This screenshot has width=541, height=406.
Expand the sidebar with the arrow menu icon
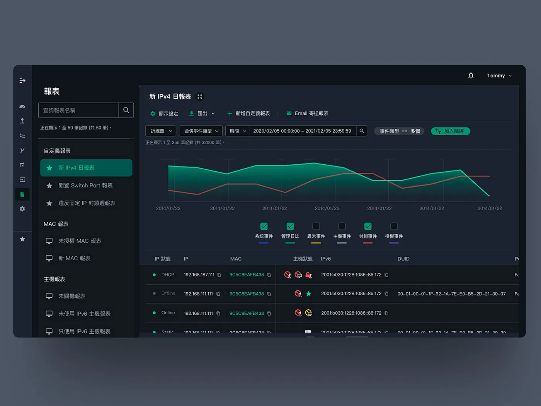point(22,80)
